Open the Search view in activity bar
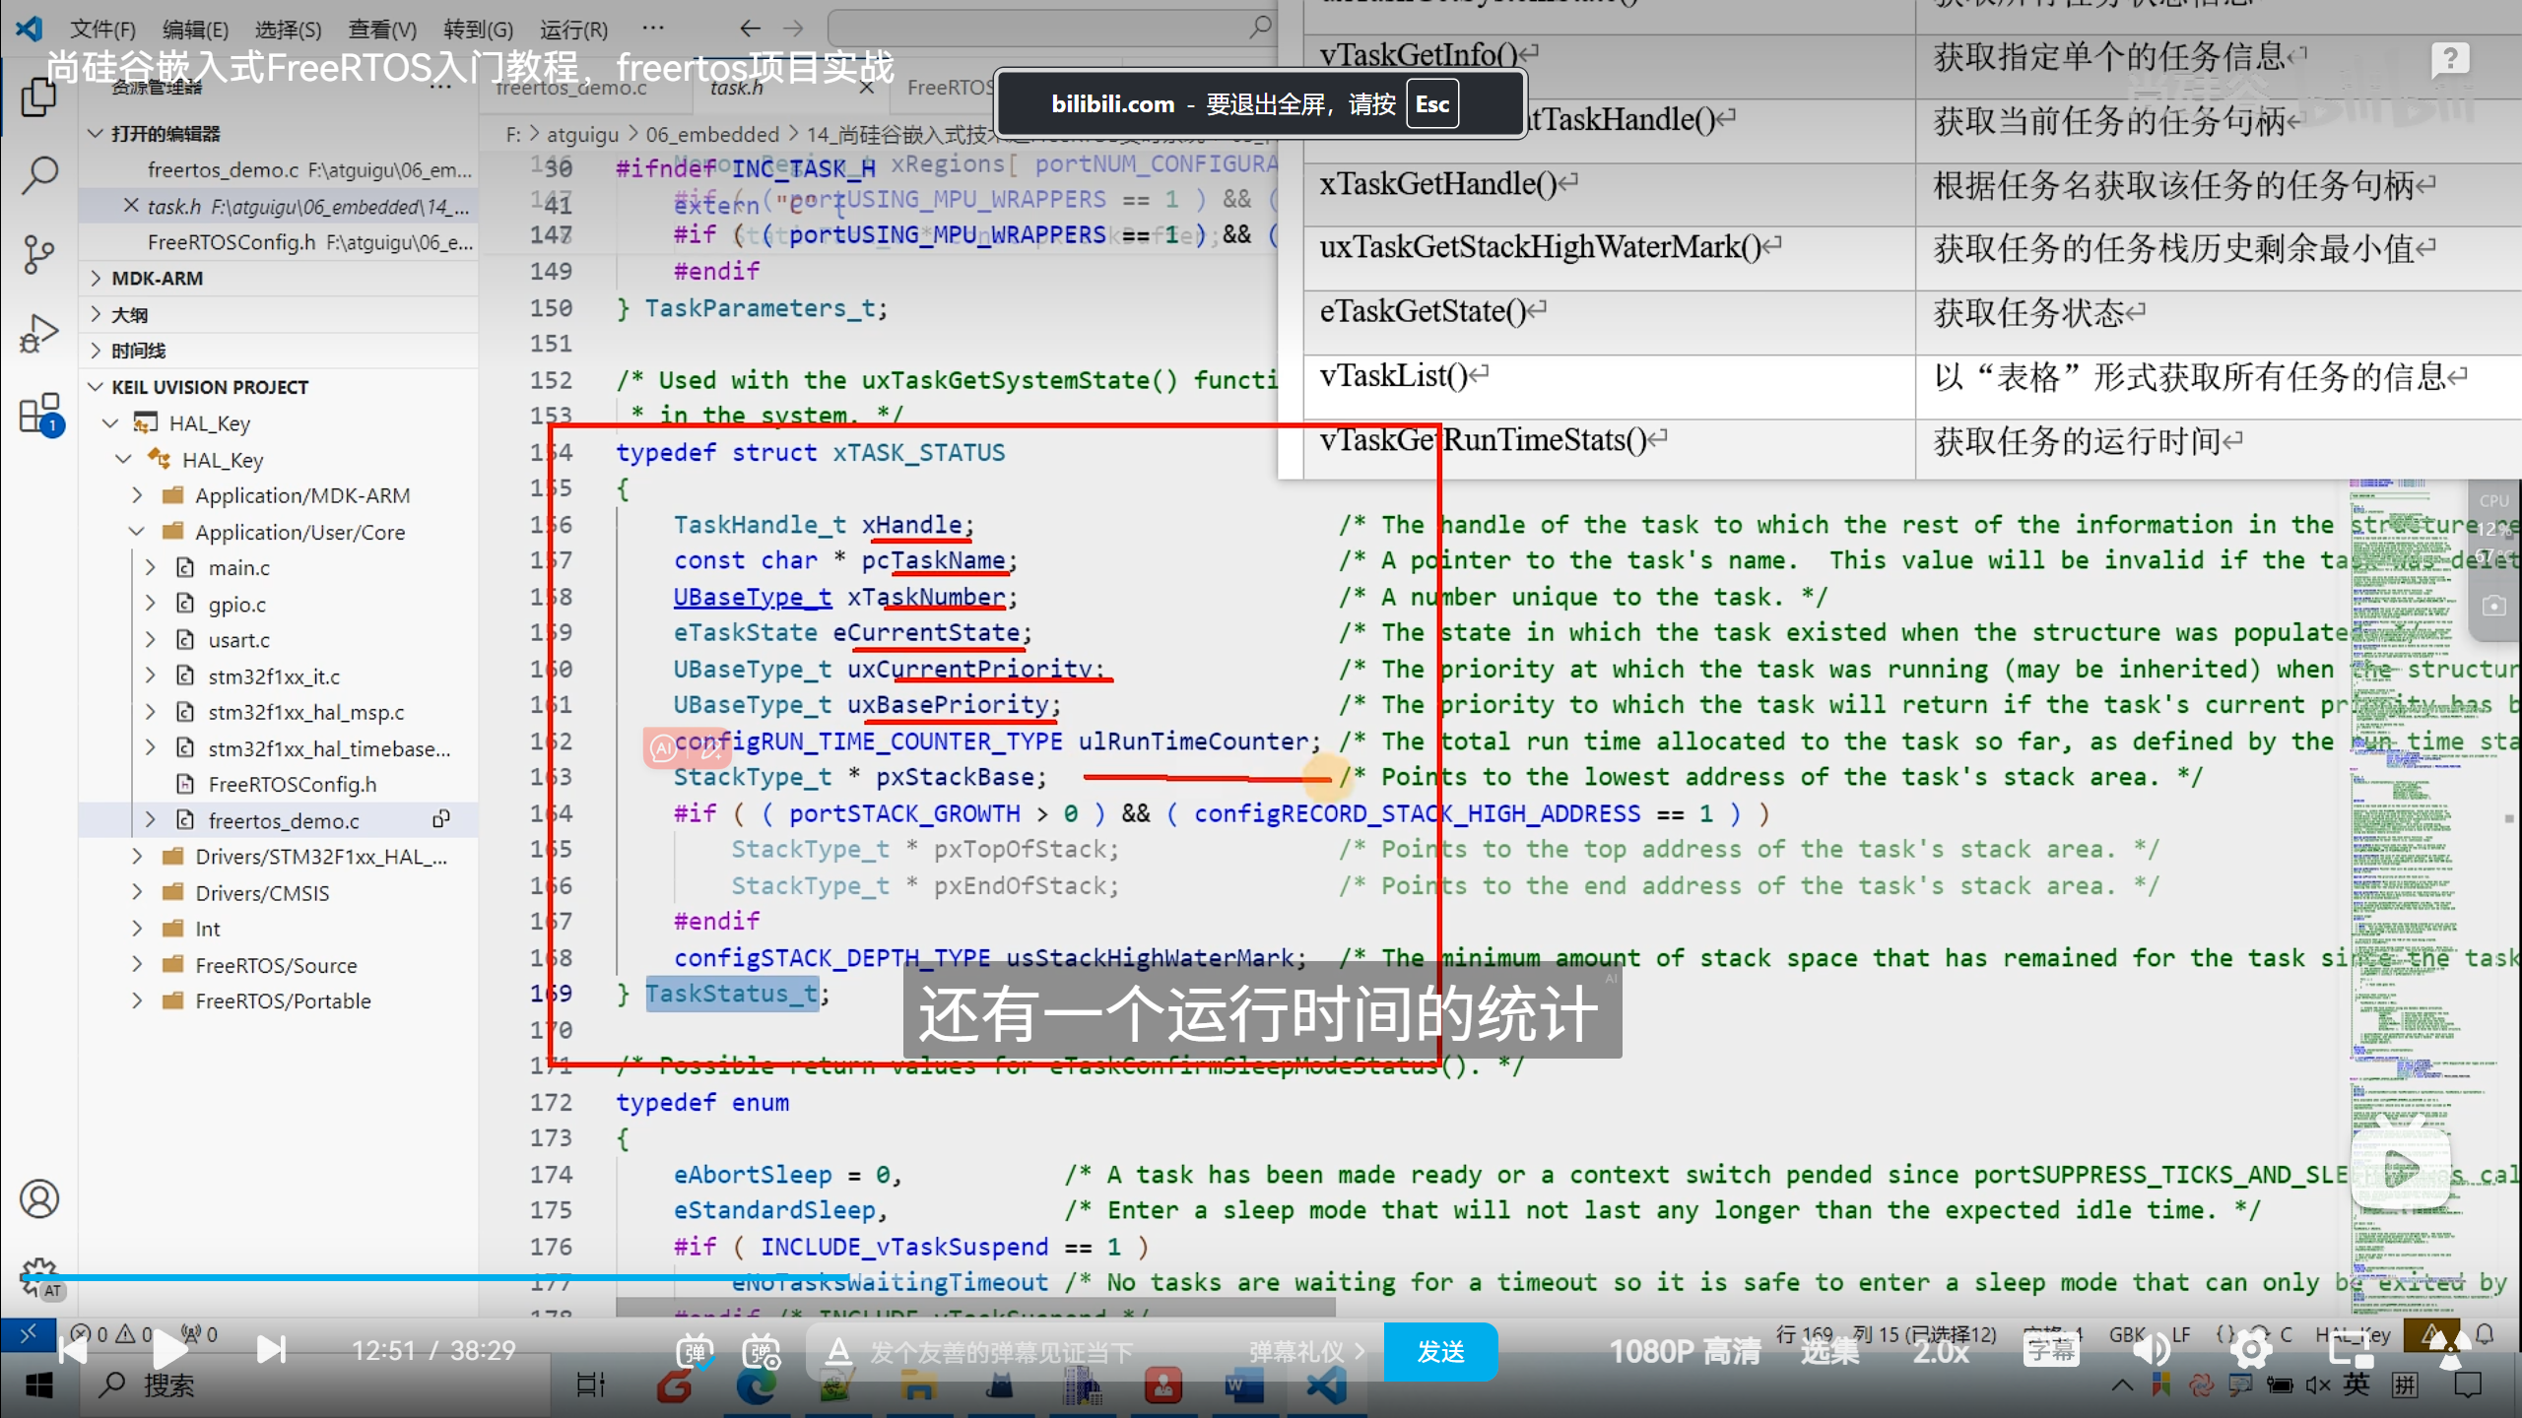2522x1418 pixels. click(x=39, y=175)
